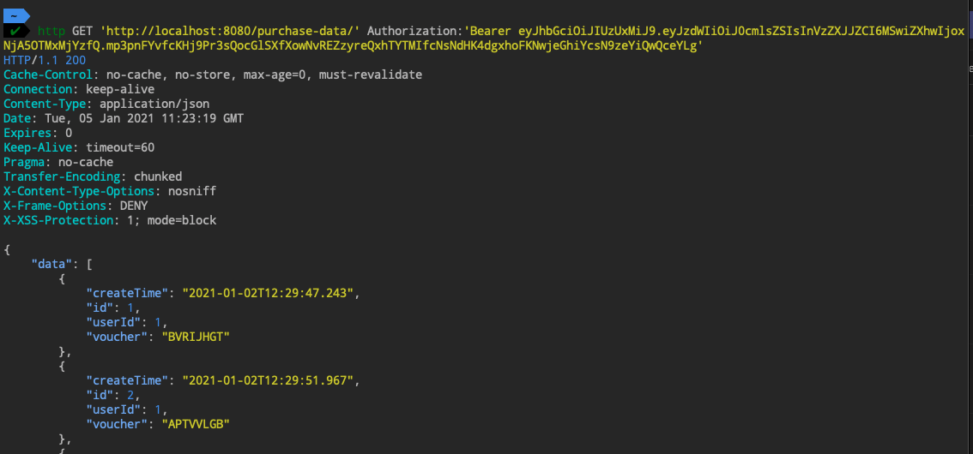Click the Transfer-Encoding header name
Image resolution: width=973 pixels, height=454 pixels.
pyautogui.click(x=65, y=177)
